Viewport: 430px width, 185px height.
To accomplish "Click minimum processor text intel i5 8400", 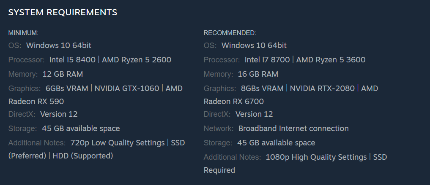I will pos(72,59).
